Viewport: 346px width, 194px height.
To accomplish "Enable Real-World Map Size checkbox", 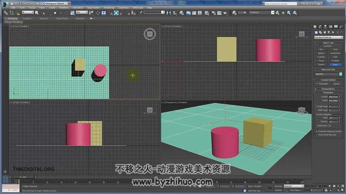I will click(x=317, y=135).
